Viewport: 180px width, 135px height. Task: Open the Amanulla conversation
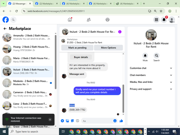(x=27, y=37)
